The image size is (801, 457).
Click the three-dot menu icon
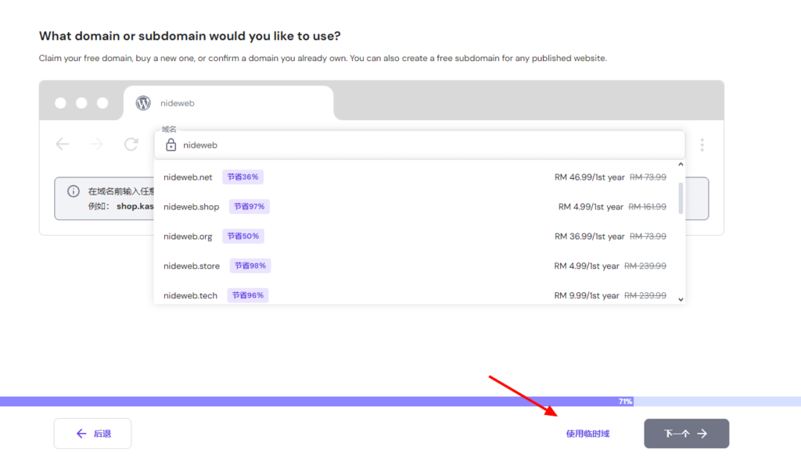pos(702,145)
